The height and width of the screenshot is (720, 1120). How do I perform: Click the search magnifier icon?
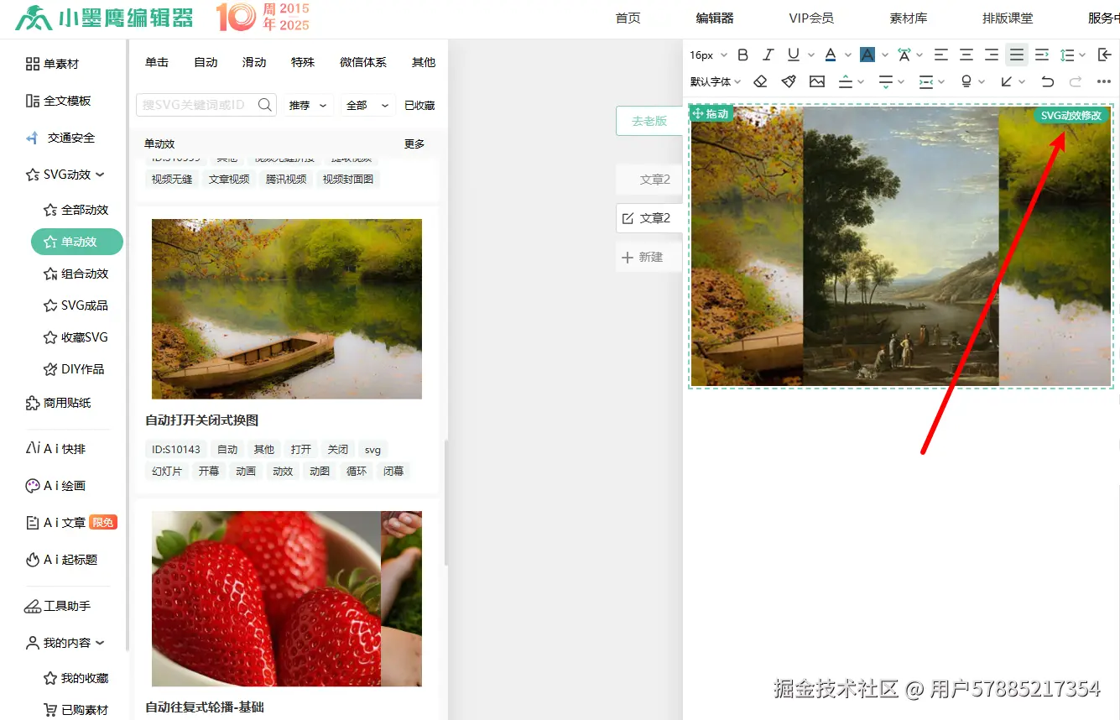[265, 105]
